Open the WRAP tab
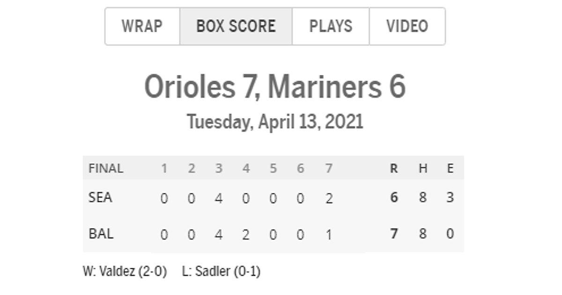 [x=142, y=26]
